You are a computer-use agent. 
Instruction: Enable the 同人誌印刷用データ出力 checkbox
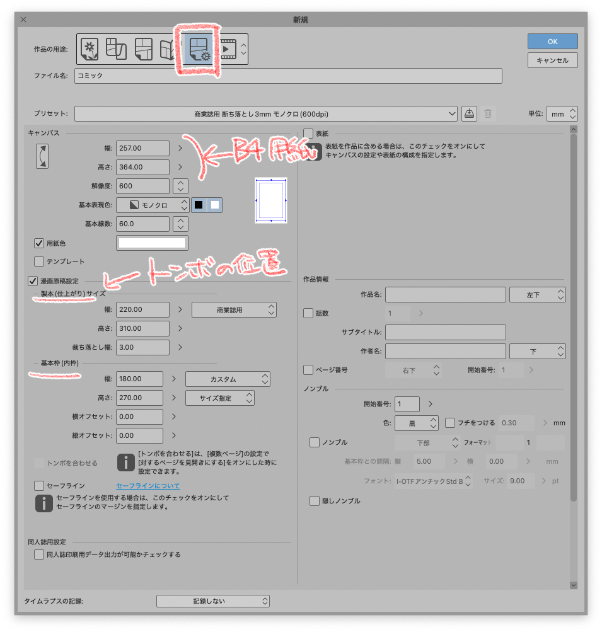38,554
